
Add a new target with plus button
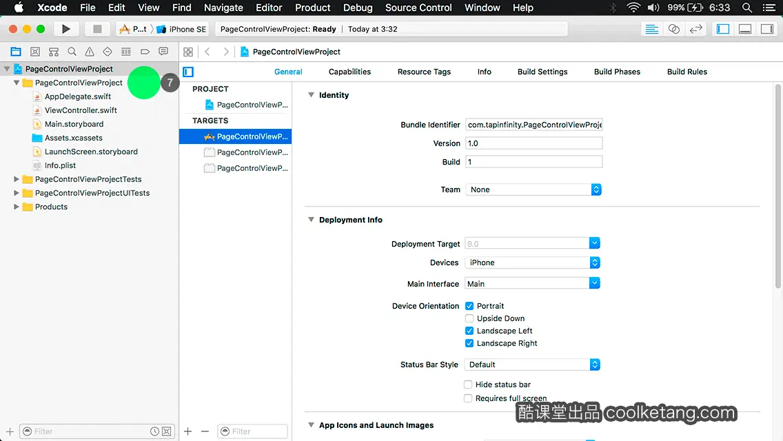tap(187, 431)
